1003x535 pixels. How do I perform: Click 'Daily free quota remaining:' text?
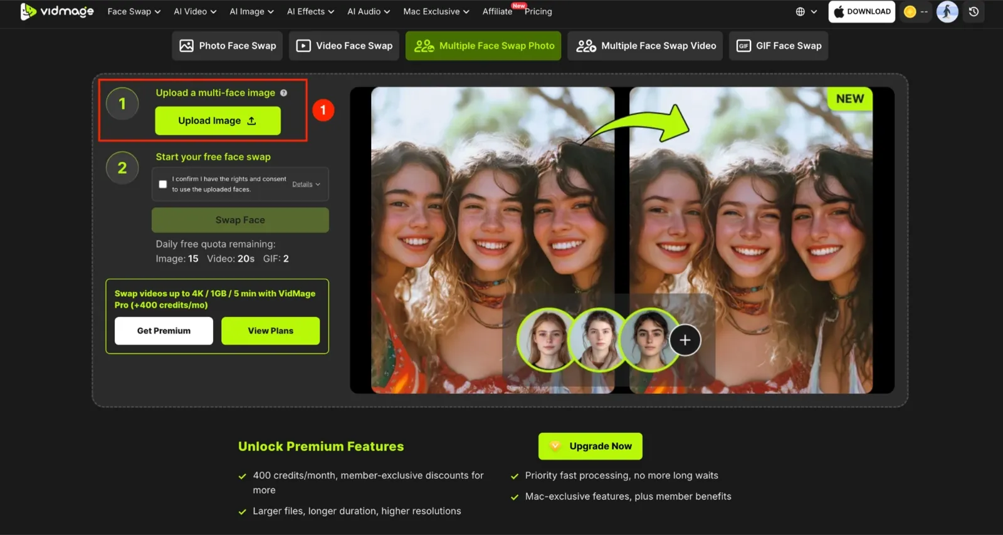(216, 244)
